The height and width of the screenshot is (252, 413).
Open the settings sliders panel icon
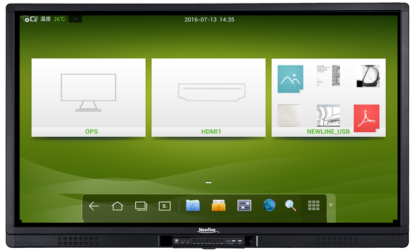(244, 205)
